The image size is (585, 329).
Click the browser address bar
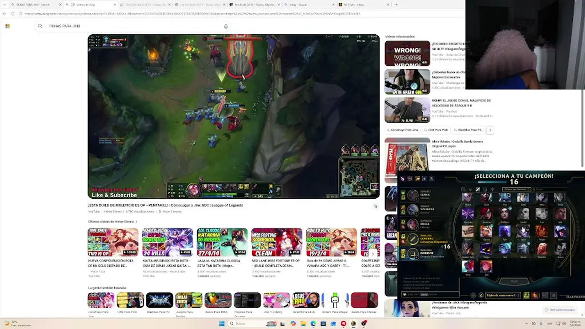(238, 14)
